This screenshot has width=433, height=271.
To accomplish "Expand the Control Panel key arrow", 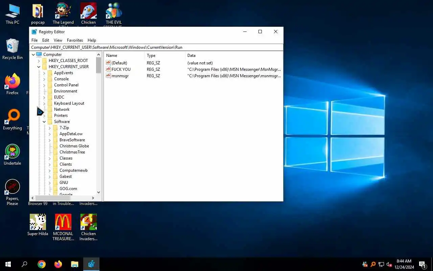I will pos(44,85).
